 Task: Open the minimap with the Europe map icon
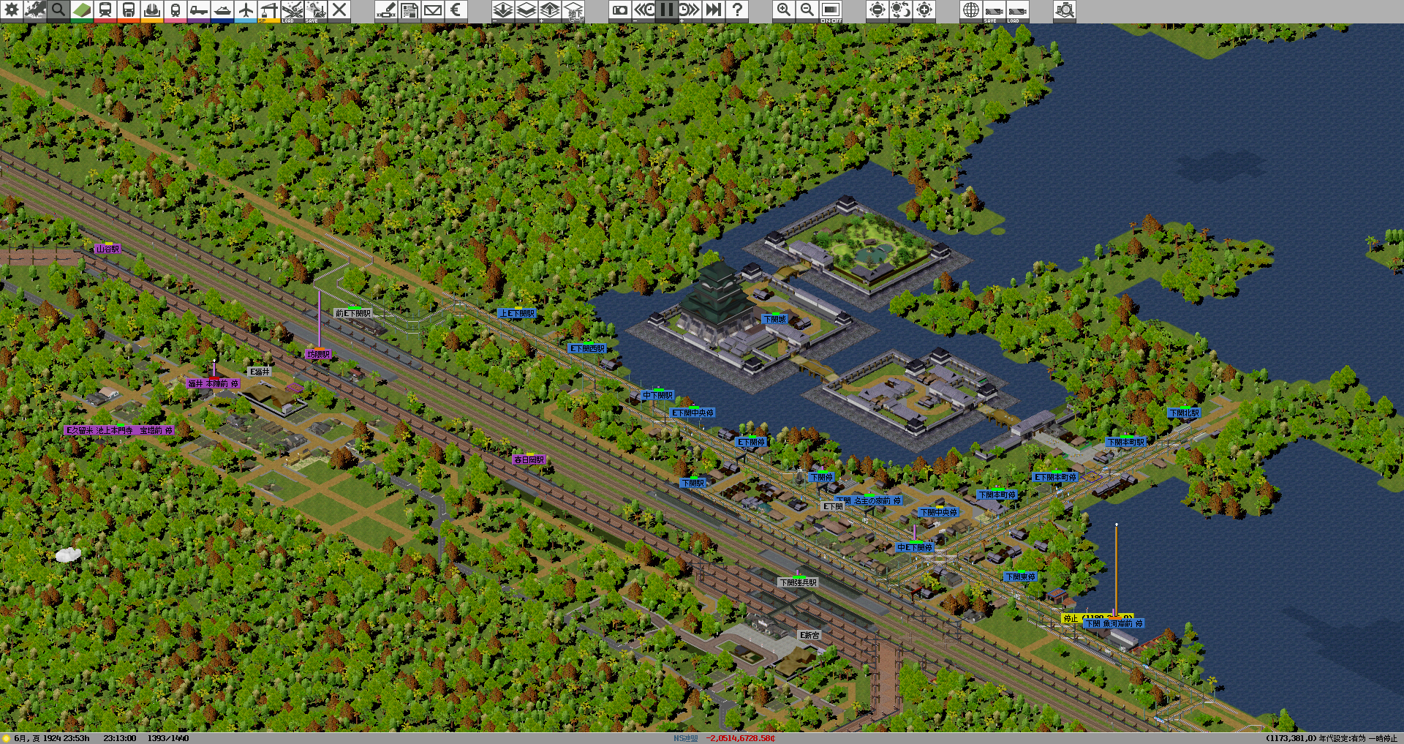pos(35,10)
